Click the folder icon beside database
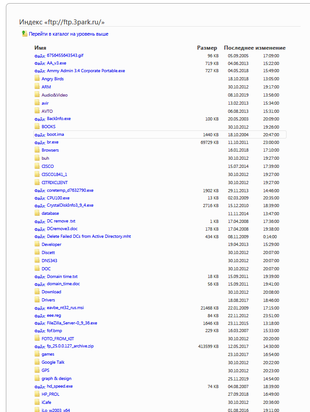 coord(37,213)
